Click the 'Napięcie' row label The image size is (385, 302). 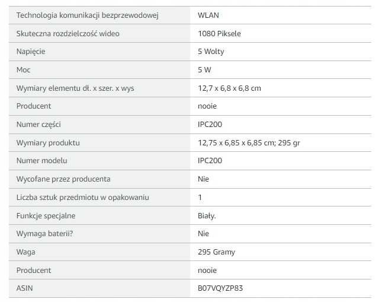pos(31,52)
